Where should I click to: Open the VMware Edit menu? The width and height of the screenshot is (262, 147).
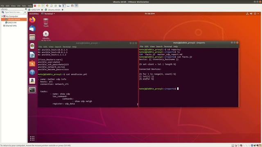coord(7,6)
